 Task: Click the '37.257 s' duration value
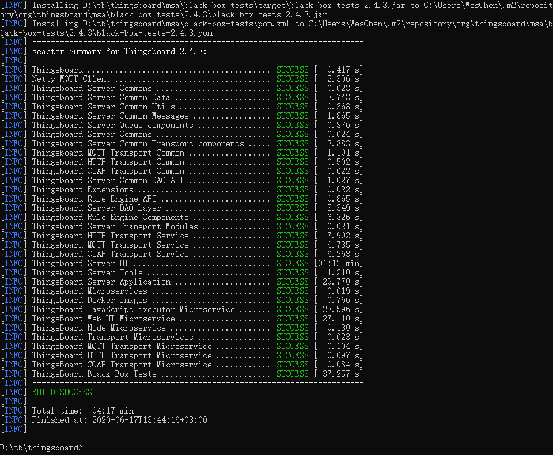tap(341, 374)
